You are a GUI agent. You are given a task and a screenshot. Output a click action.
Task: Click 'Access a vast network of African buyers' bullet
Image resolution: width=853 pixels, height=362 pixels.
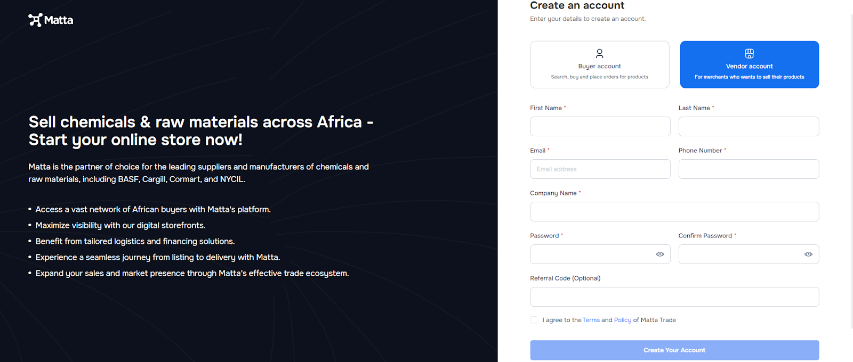tap(153, 209)
